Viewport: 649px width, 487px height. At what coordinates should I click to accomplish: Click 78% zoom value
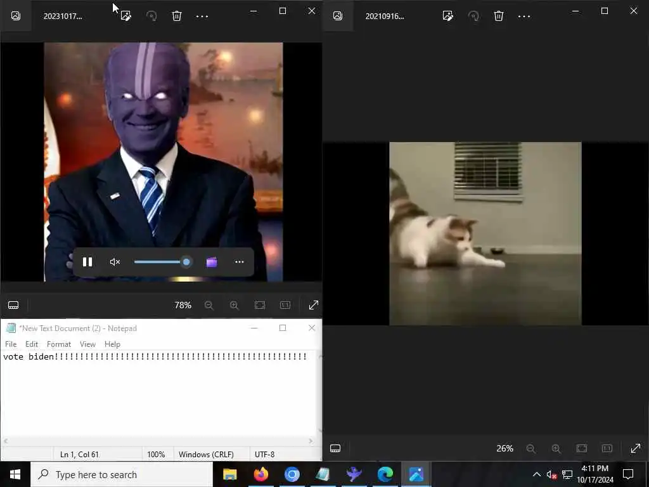183,305
